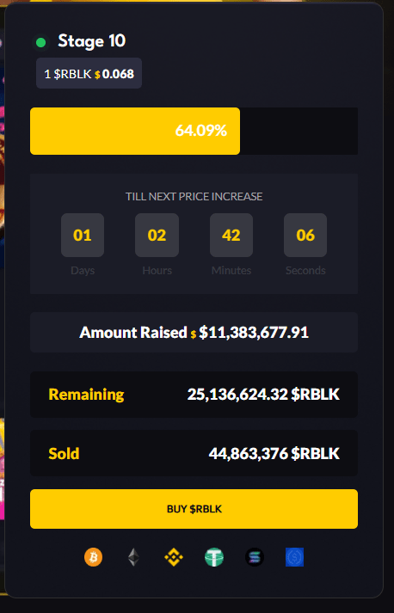Click the 1 $RBLK price badge
The height and width of the screenshot is (613, 394).
tap(89, 73)
